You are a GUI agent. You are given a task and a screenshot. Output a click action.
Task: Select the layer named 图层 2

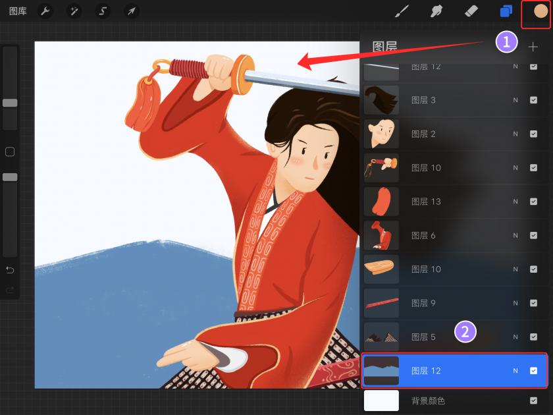423,134
